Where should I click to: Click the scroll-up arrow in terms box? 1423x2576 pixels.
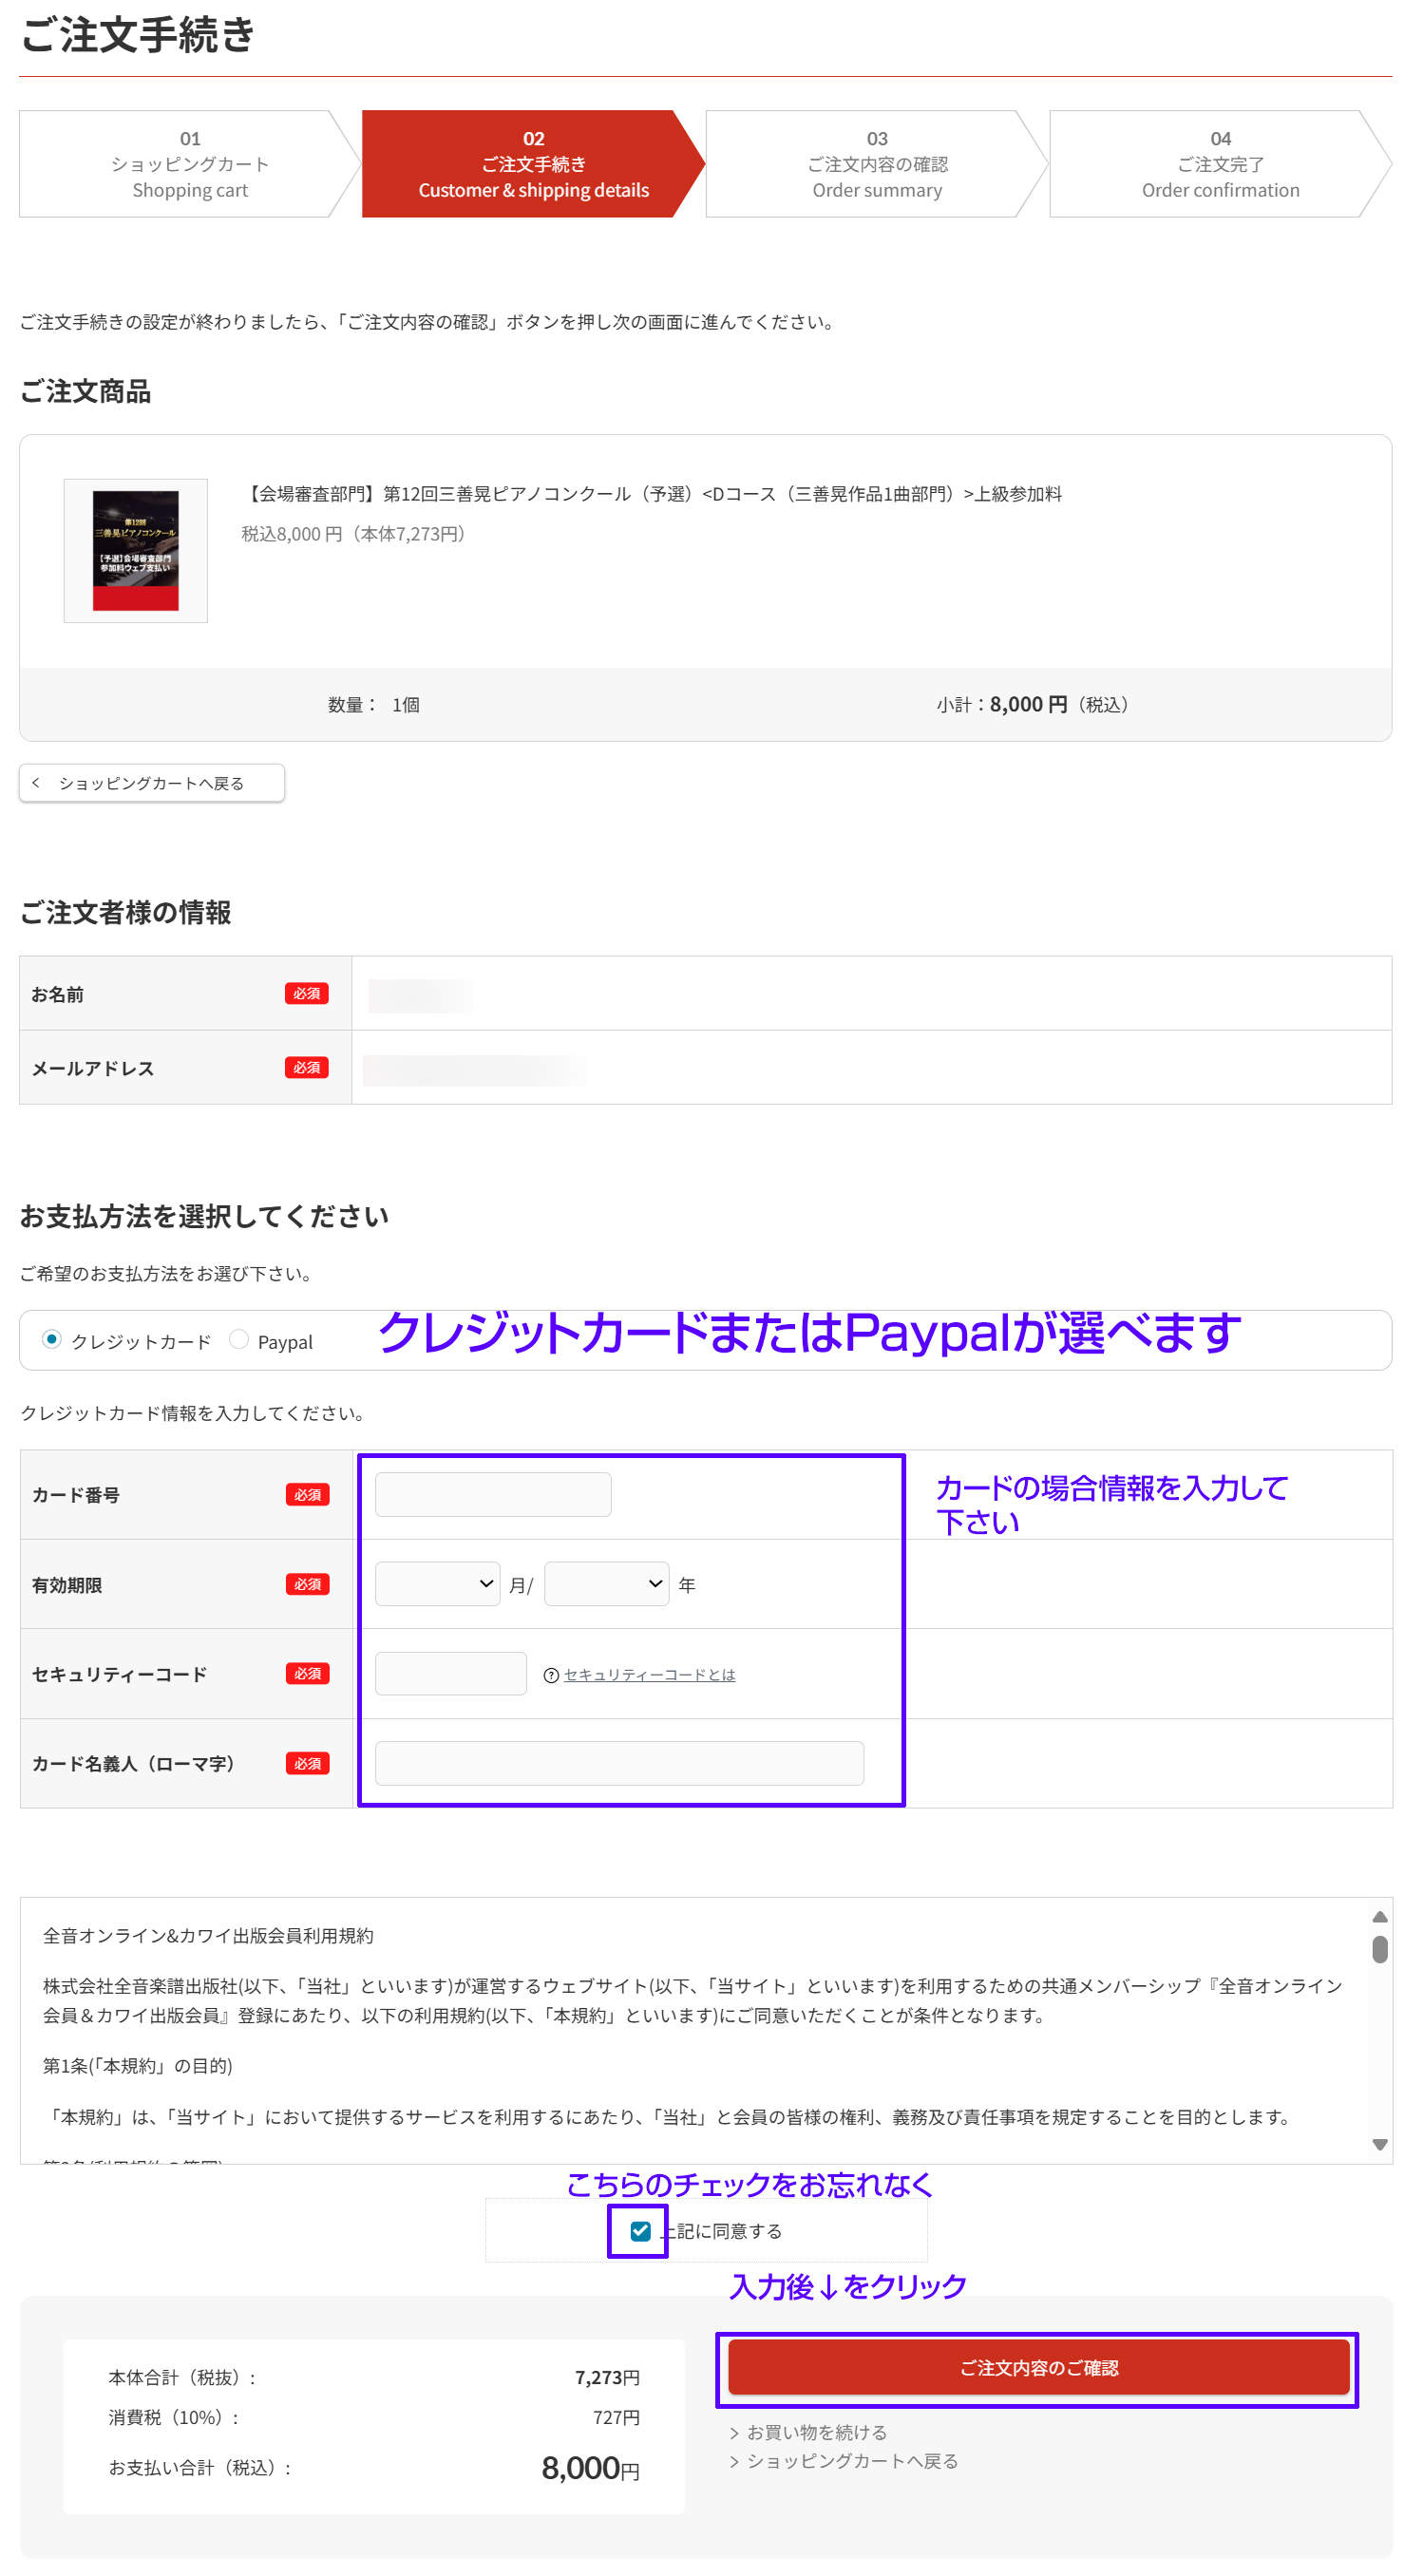click(x=1380, y=1917)
